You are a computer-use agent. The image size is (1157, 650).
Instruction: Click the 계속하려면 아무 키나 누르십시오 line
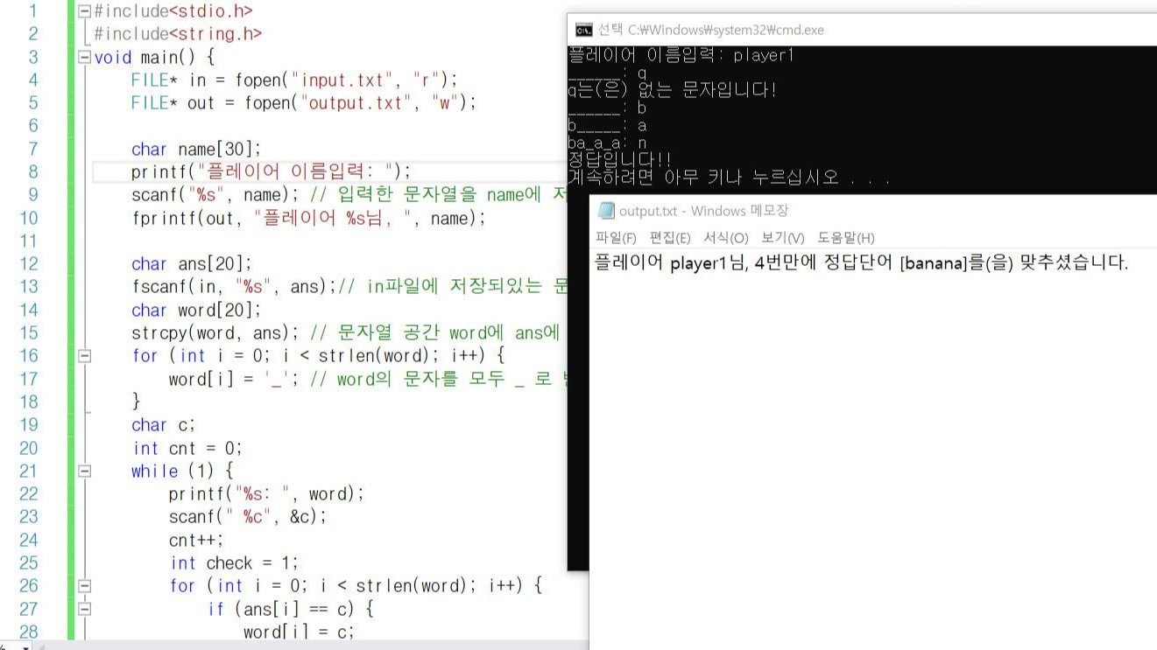pyautogui.click(x=729, y=177)
